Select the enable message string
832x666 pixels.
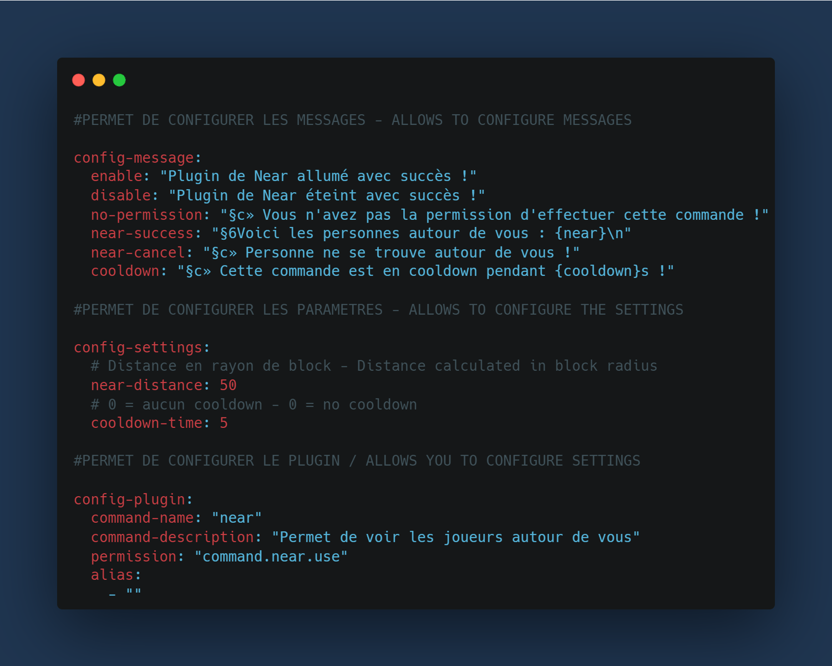pos(318,176)
